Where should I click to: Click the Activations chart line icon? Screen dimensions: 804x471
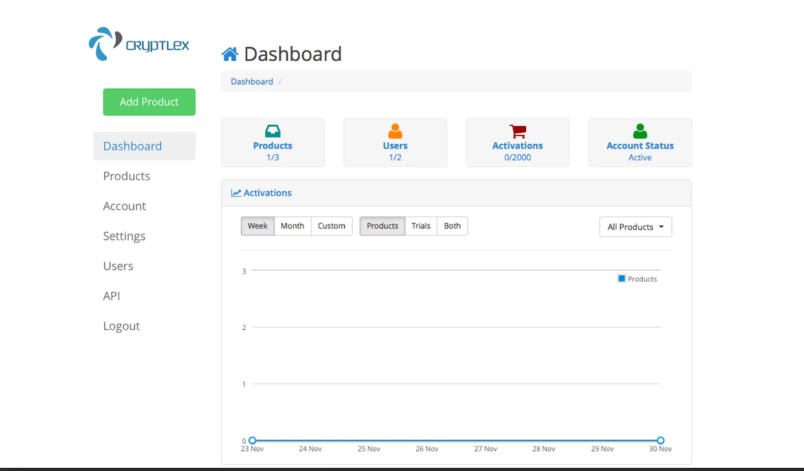(x=236, y=192)
